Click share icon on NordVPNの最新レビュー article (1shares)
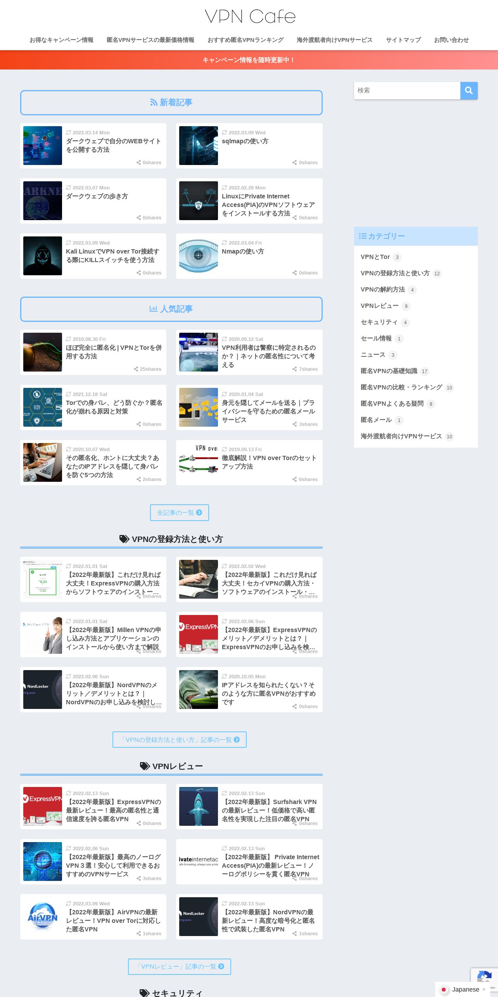 click(x=295, y=934)
